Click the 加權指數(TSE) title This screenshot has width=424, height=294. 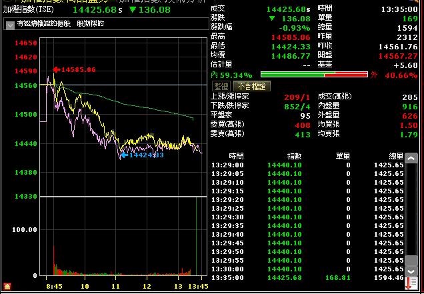pyautogui.click(x=29, y=10)
